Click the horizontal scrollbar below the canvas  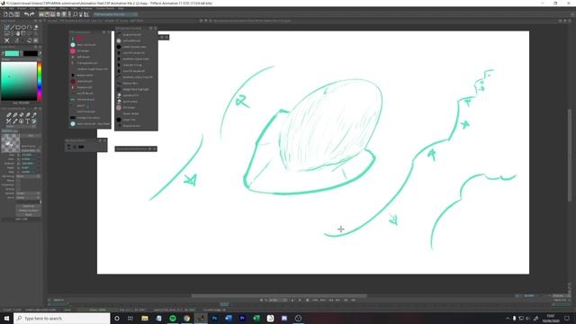pos(279,296)
